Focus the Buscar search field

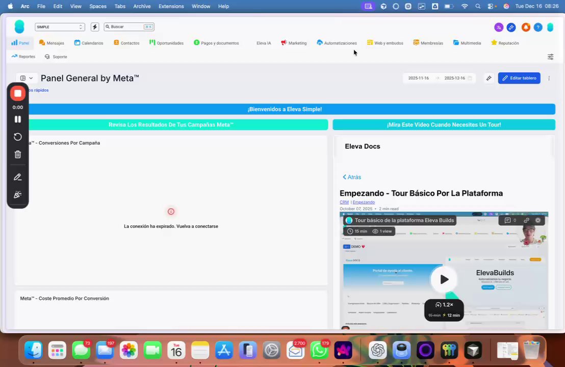point(129,27)
